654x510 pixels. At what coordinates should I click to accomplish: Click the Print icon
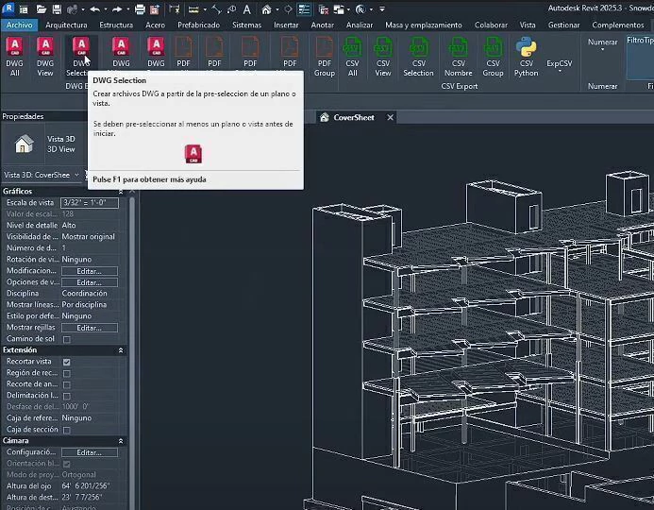click(x=140, y=9)
